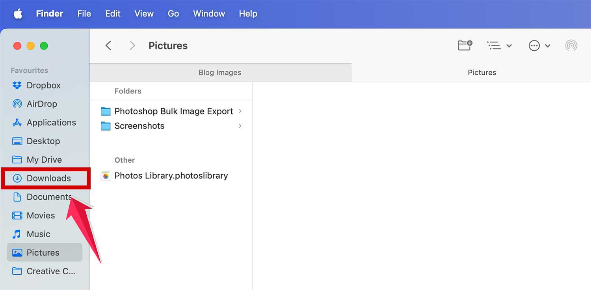Select Photos Library.photoslibrary file
The width and height of the screenshot is (591, 290).
tap(171, 176)
